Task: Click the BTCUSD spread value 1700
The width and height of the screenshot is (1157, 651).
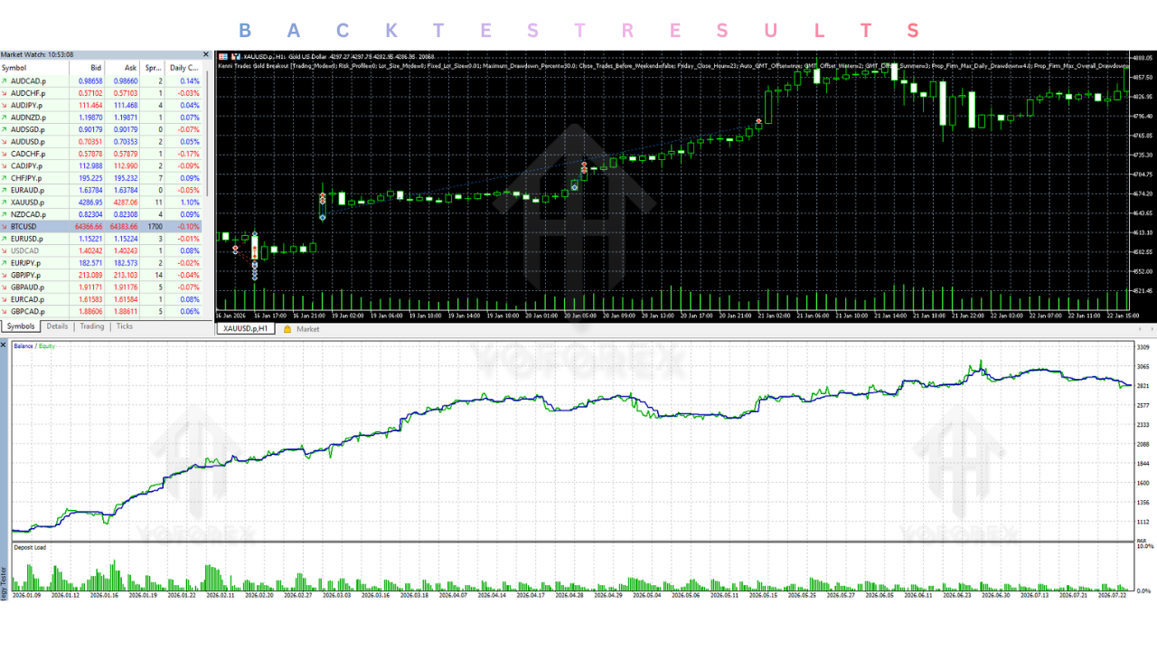Action: tap(155, 226)
